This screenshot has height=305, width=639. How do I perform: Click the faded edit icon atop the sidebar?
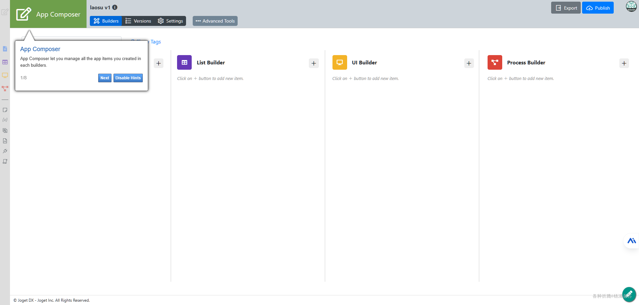pyautogui.click(x=5, y=12)
